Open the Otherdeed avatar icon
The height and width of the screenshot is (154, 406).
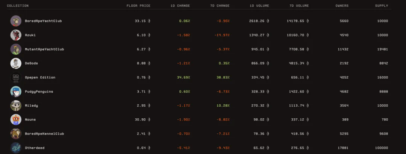pyautogui.click(x=16, y=148)
